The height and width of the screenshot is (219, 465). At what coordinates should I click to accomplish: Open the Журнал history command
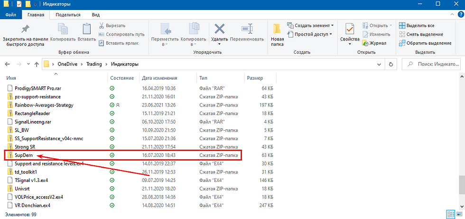pyautogui.click(x=374, y=43)
